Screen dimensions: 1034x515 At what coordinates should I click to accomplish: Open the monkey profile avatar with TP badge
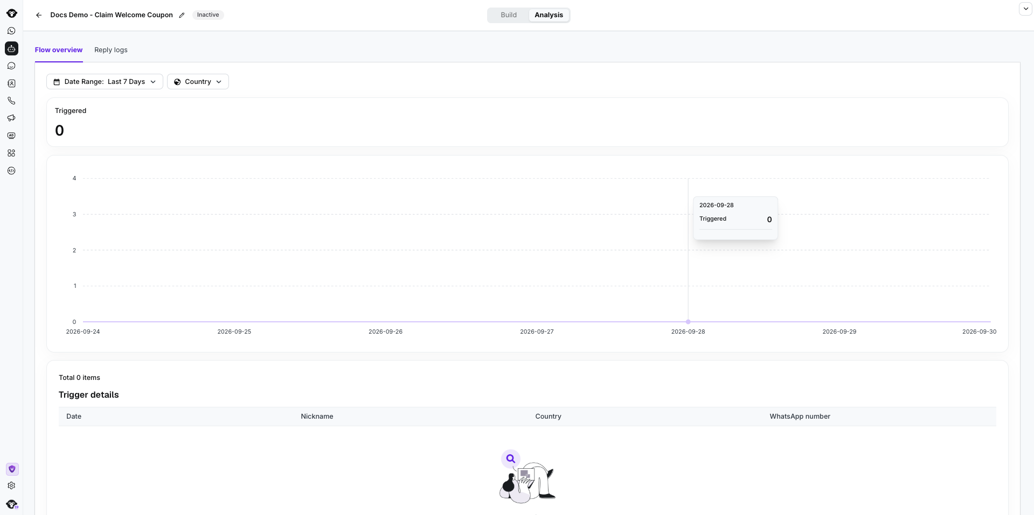tap(12, 504)
